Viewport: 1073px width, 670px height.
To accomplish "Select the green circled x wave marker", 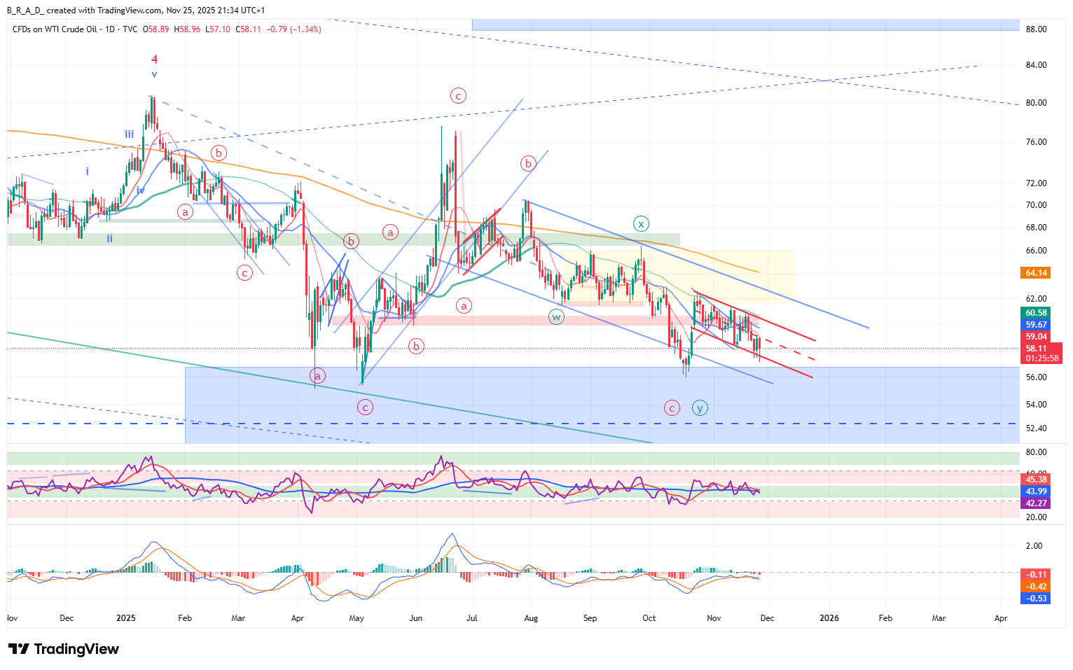I will (641, 224).
